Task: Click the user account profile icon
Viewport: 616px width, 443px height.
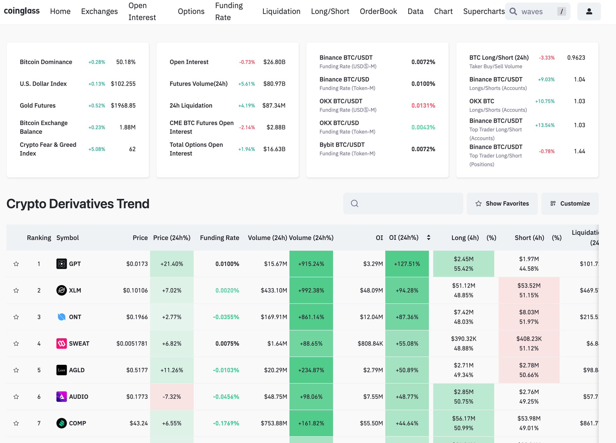Action: click(x=589, y=11)
